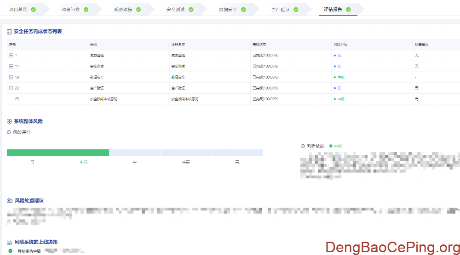Click the blue risk dot in row 22
460x255 pixels.
point(335,88)
